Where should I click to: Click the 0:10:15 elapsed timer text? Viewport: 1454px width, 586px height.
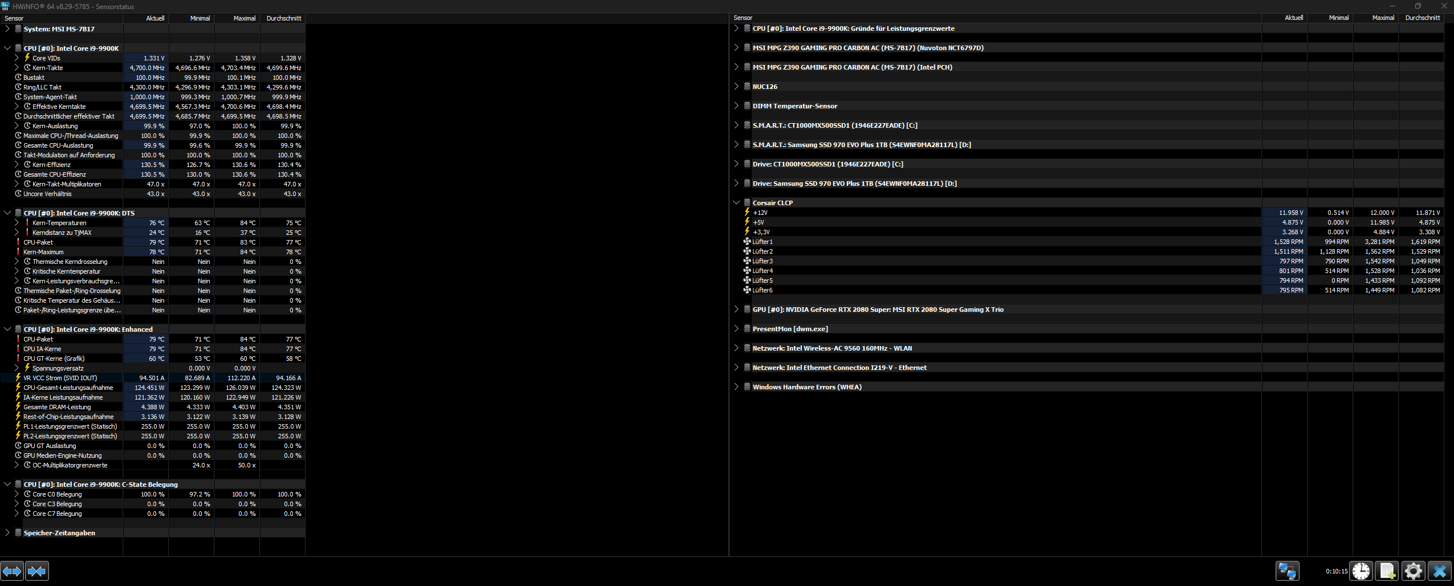(1337, 571)
